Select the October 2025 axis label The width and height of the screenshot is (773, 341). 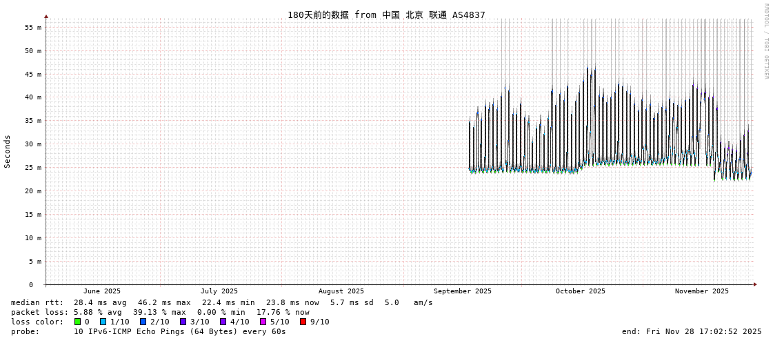580,291
